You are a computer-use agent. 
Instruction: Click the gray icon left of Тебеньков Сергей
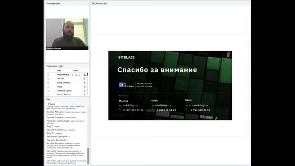[48, 91]
